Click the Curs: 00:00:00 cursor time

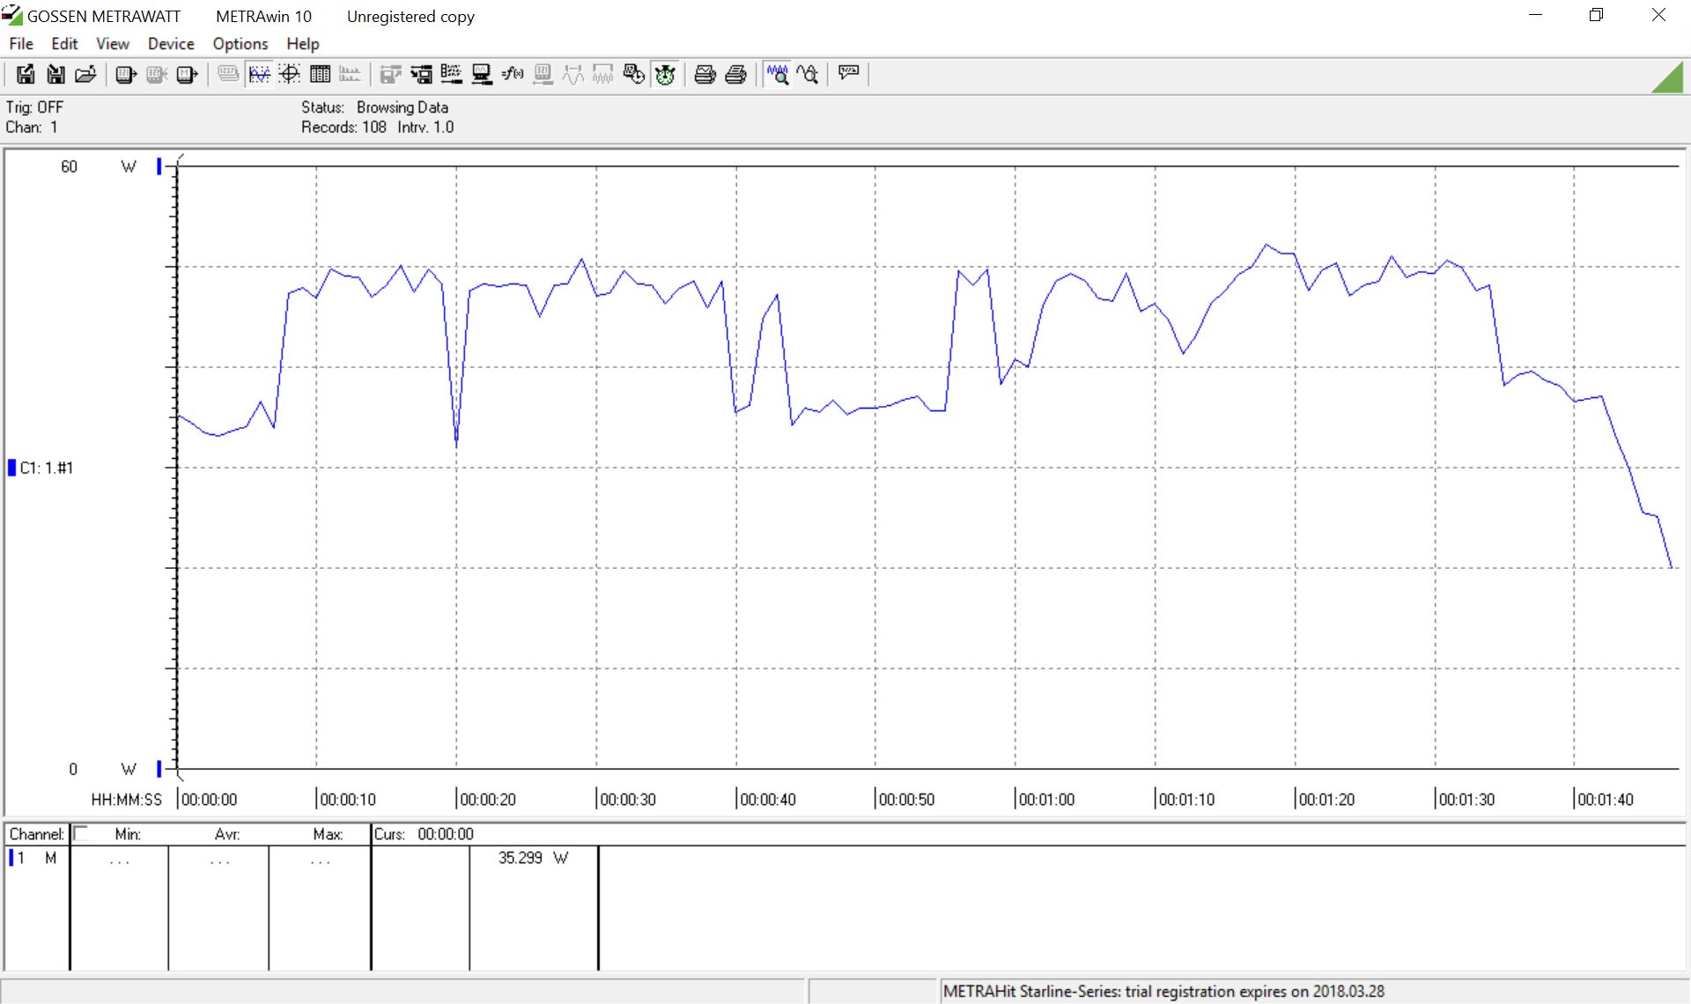pyautogui.click(x=424, y=834)
